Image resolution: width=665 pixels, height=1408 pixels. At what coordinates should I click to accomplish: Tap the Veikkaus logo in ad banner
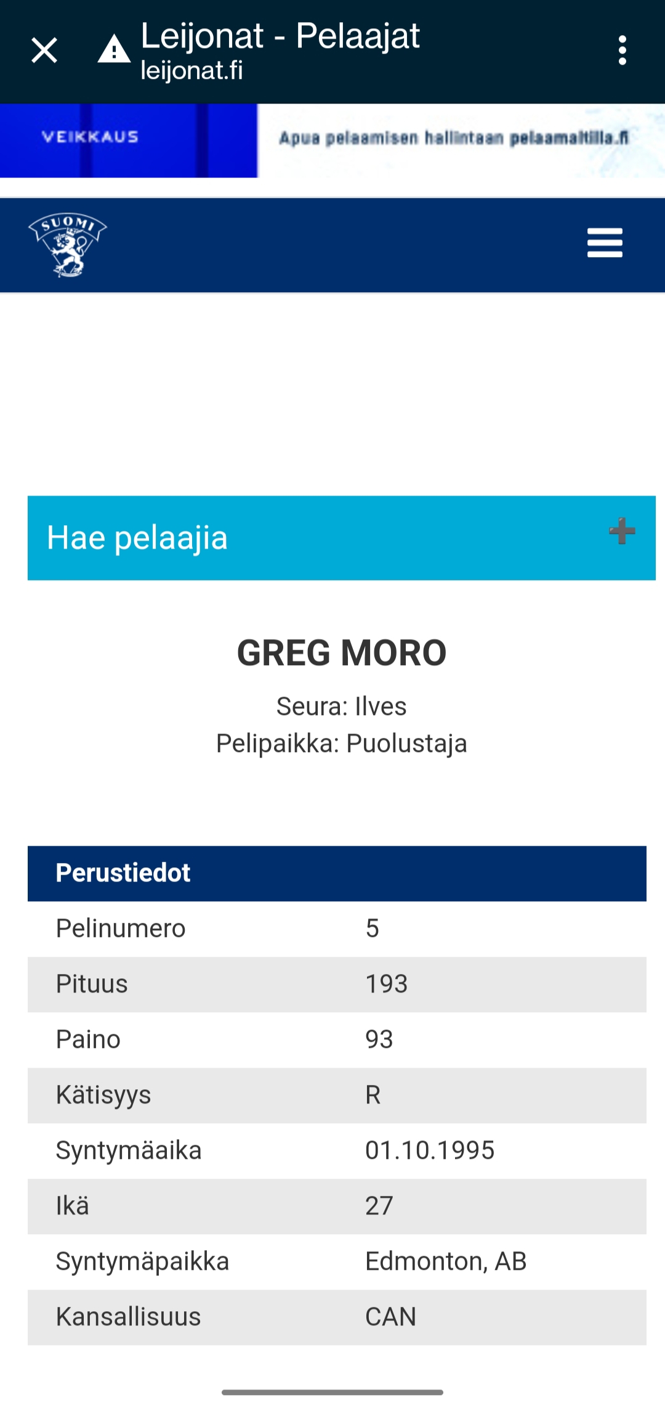pyautogui.click(x=90, y=137)
